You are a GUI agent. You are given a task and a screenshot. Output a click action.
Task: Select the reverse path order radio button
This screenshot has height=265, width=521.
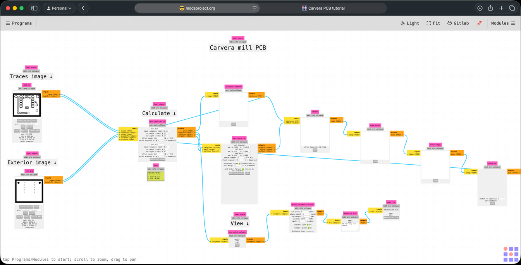coord(253,169)
